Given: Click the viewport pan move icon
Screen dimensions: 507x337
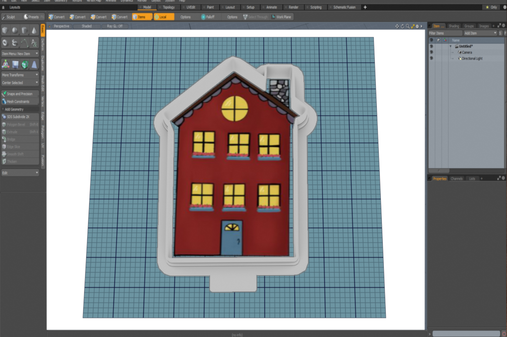Looking at the screenshot, I should [x=397, y=26].
